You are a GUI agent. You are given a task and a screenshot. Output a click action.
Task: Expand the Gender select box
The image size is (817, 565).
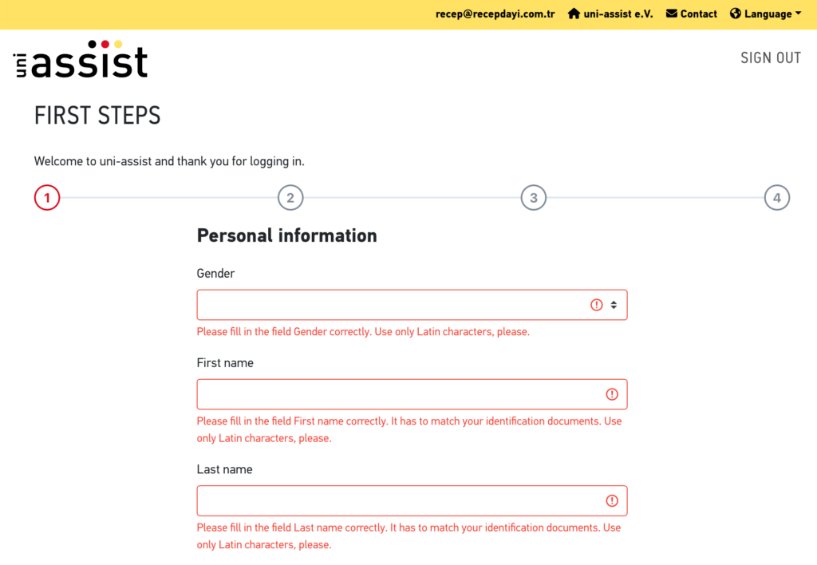pos(391,305)
